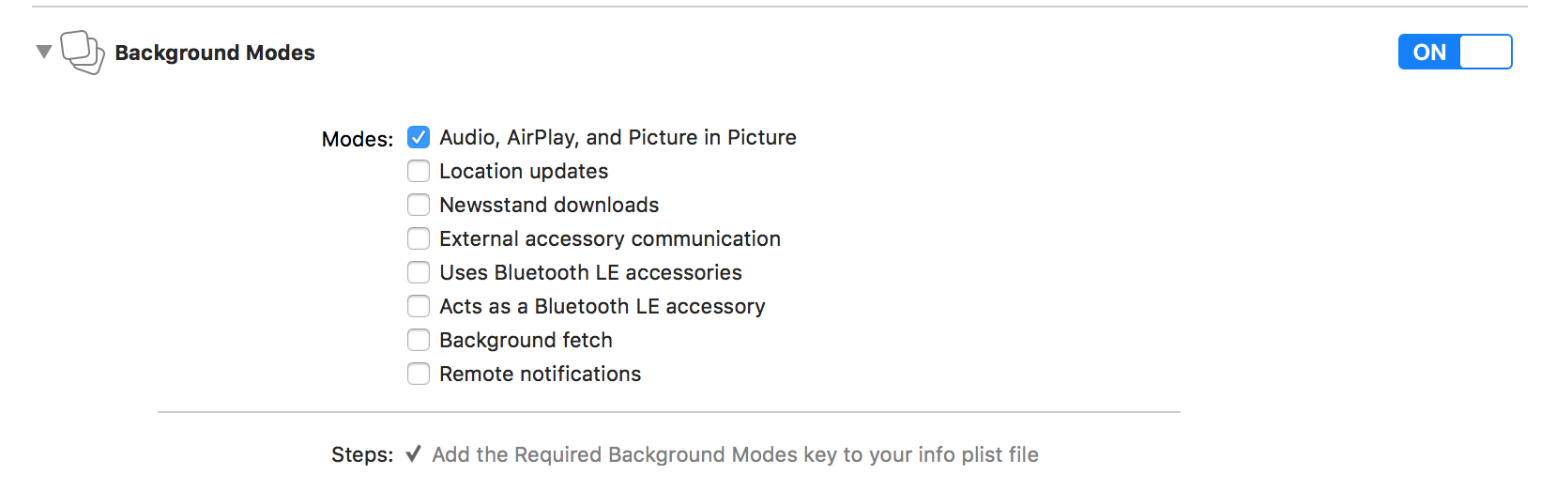Image resolution: width=1556 pixels, height=490 pixels.
Task: Turn off the Background Modes ON switch
Action: pyautogui.click(x=1454, y=52)
